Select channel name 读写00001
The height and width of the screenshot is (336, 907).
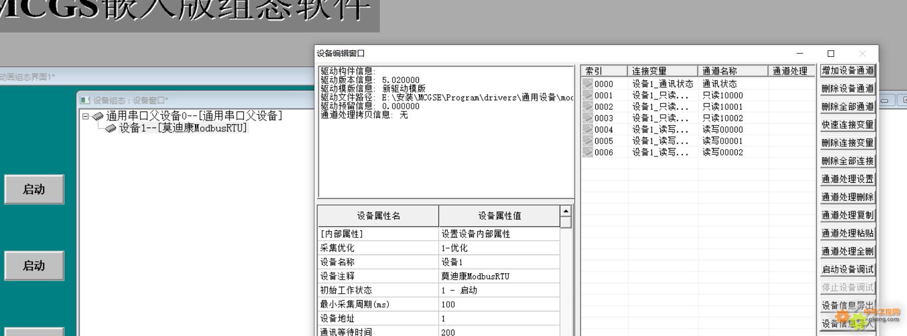click(x=723, y=141)
